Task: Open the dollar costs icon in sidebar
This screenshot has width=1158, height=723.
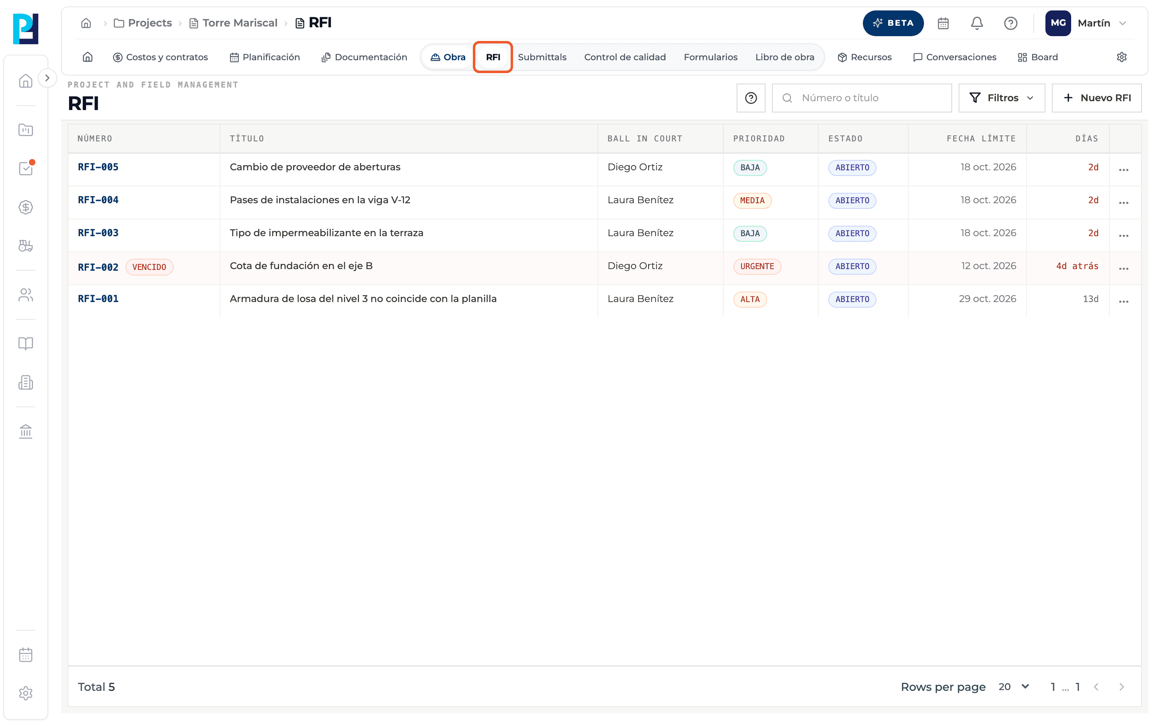Action: pos(25,207)
